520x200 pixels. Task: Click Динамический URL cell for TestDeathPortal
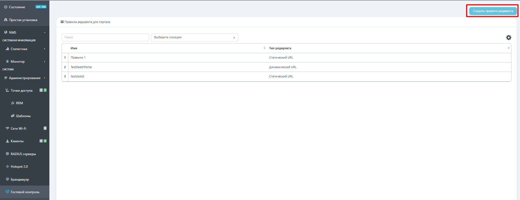pos(283,67)
